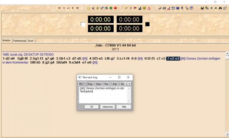The height and width of the screenshot is (138, 229).
Task: Select the Deu language tab
Action: pos(98,84)
